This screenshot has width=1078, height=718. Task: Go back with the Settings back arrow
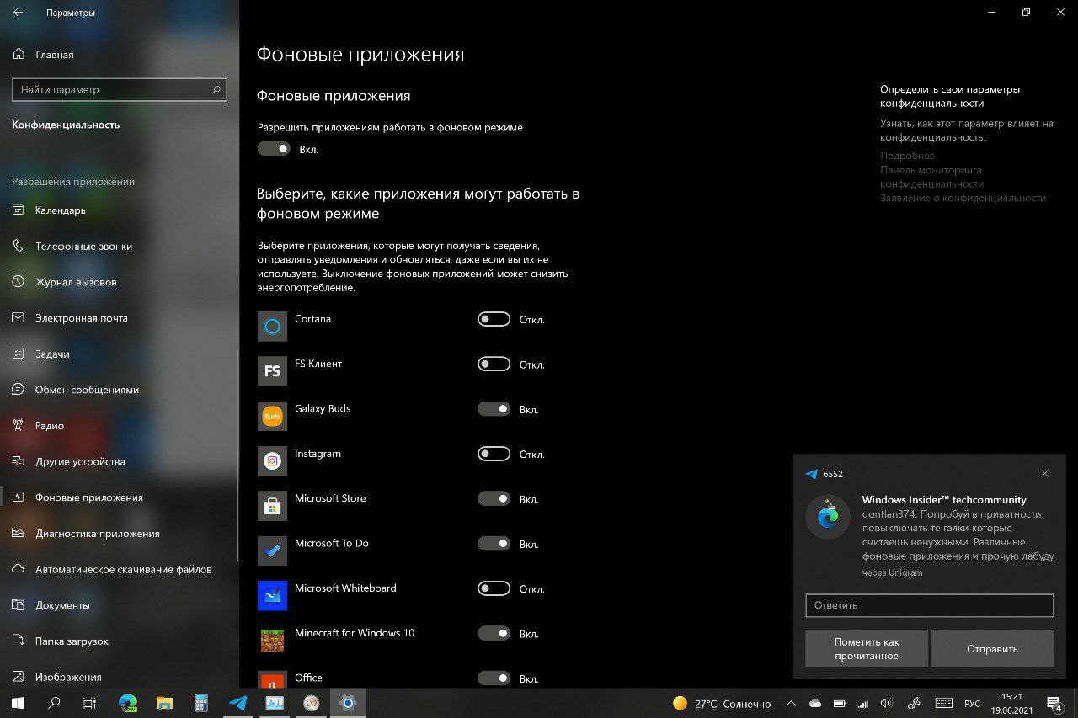[19, 13]
